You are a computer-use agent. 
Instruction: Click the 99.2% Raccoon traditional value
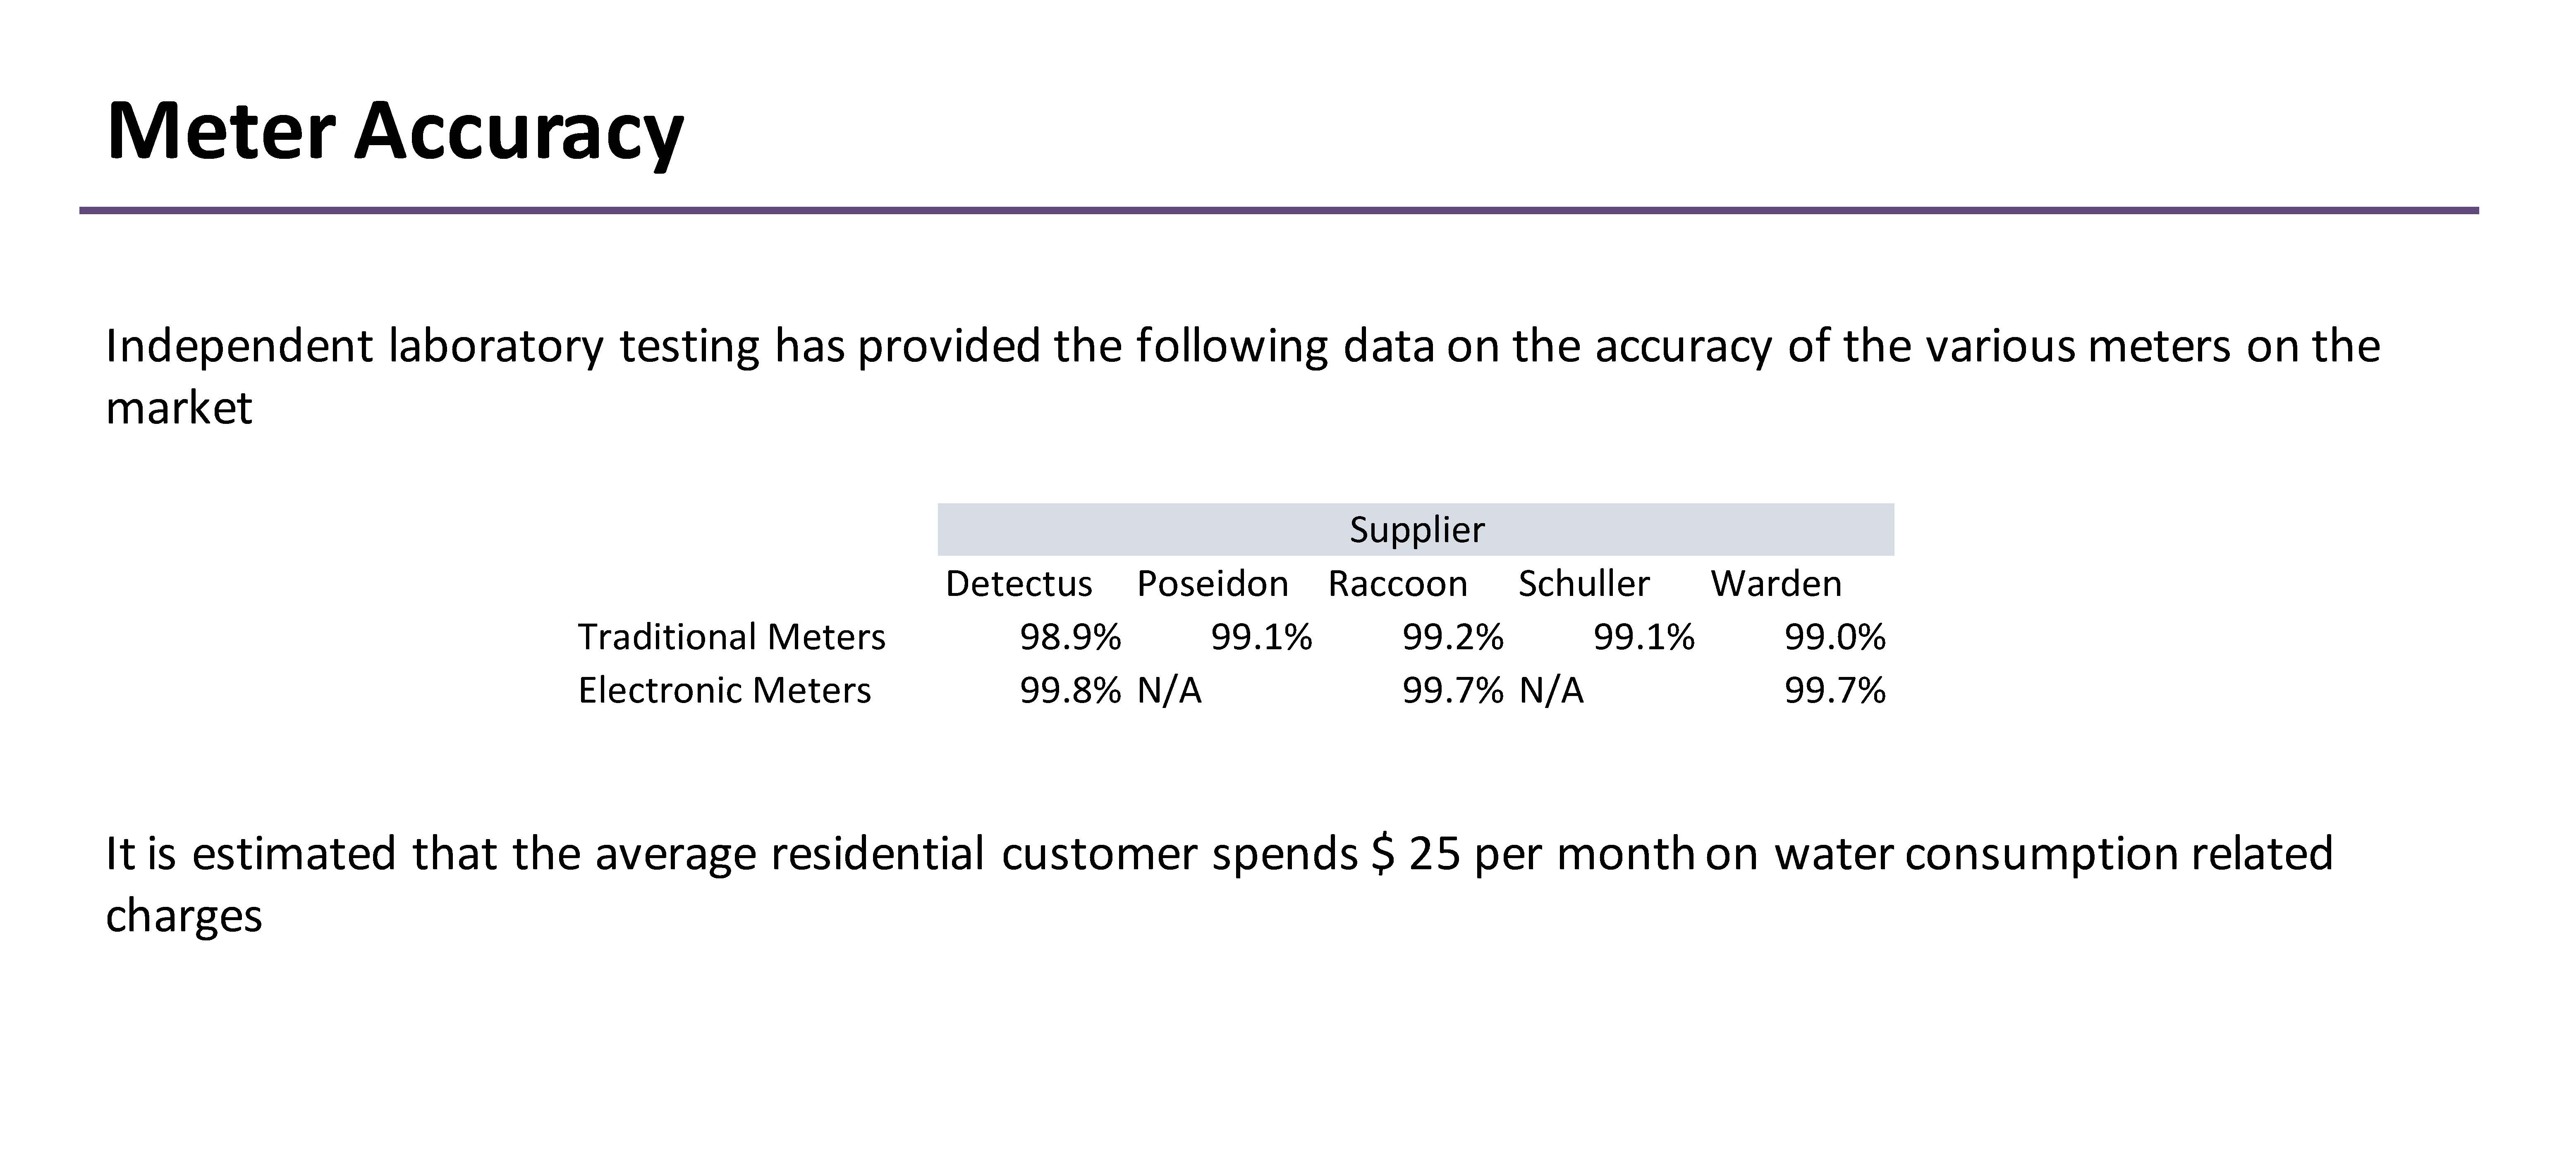[x=1452, y=637]
